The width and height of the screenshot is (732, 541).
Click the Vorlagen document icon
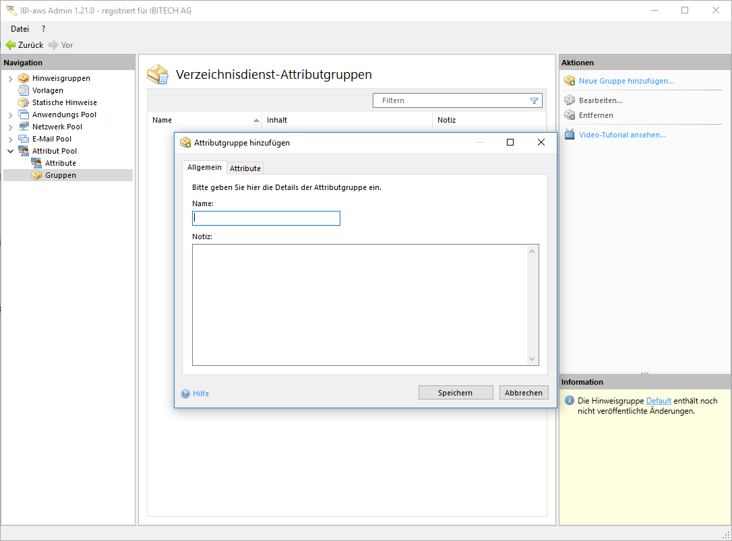coord(24,90)
